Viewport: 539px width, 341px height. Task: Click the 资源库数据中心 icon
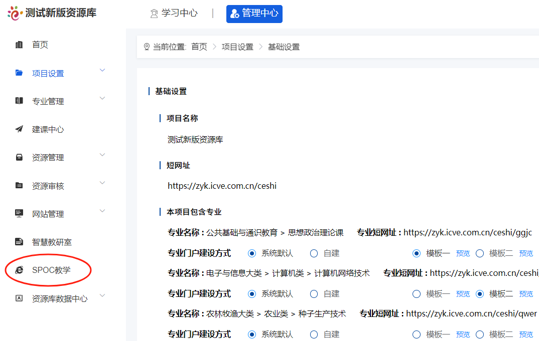click(x=19, y=298)
